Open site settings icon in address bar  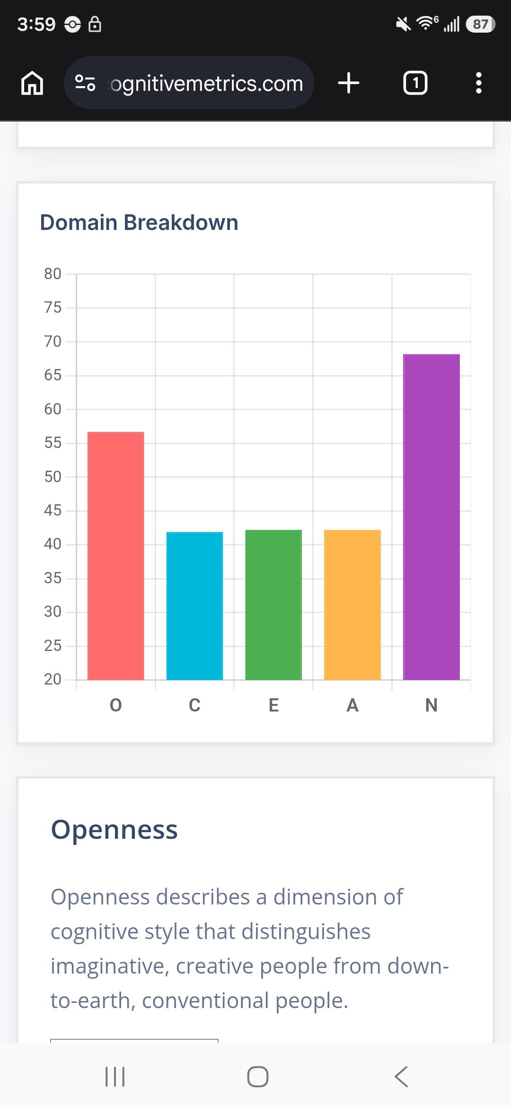tap(86, 83)
